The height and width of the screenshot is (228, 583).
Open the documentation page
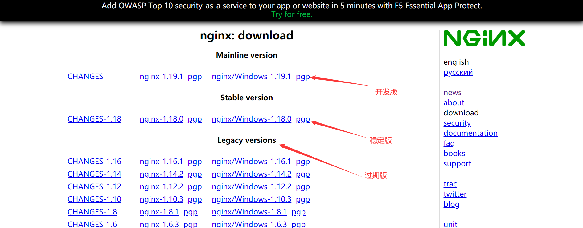pos(470,133)
